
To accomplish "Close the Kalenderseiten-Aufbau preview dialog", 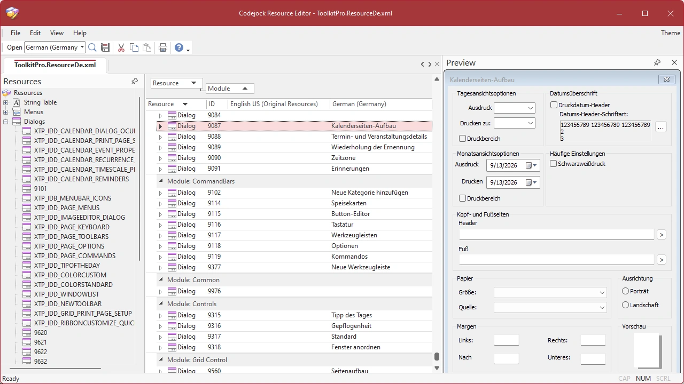I will (666, 79).
